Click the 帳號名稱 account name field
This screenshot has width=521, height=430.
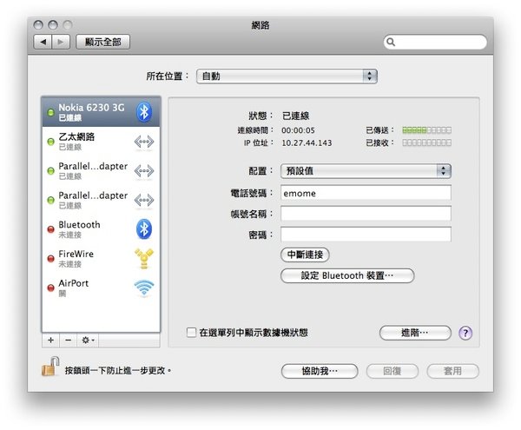coord(366,214)
